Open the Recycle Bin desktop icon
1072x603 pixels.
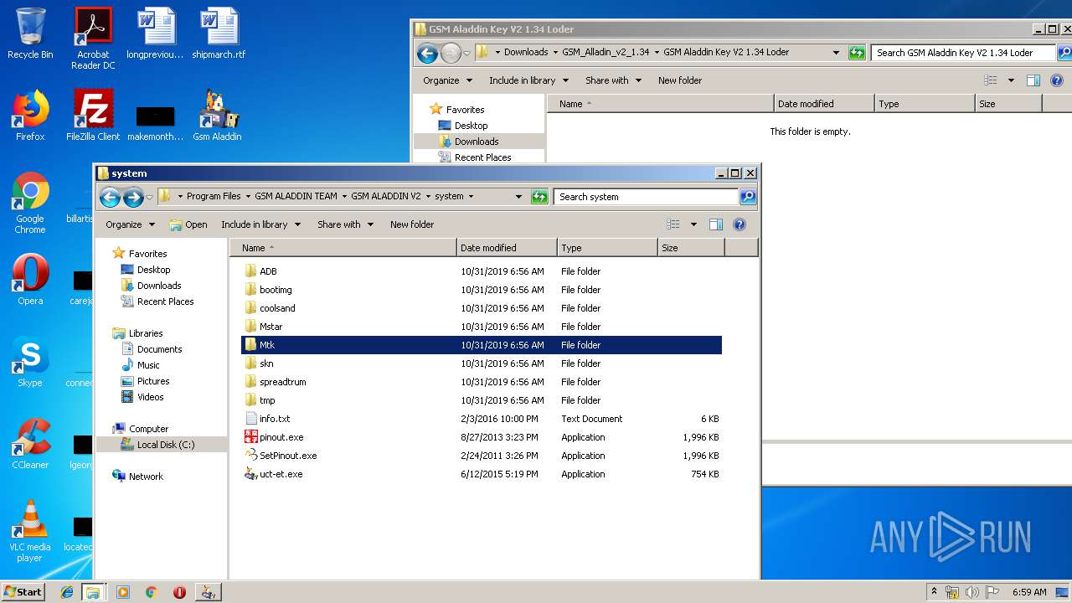[30, 33]
